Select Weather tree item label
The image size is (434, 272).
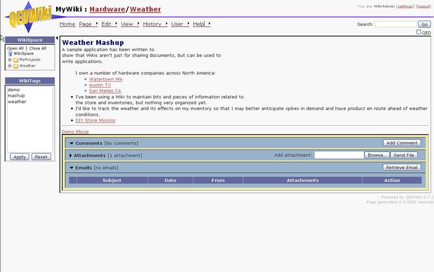pyautogui.click(x=27, y=65)
